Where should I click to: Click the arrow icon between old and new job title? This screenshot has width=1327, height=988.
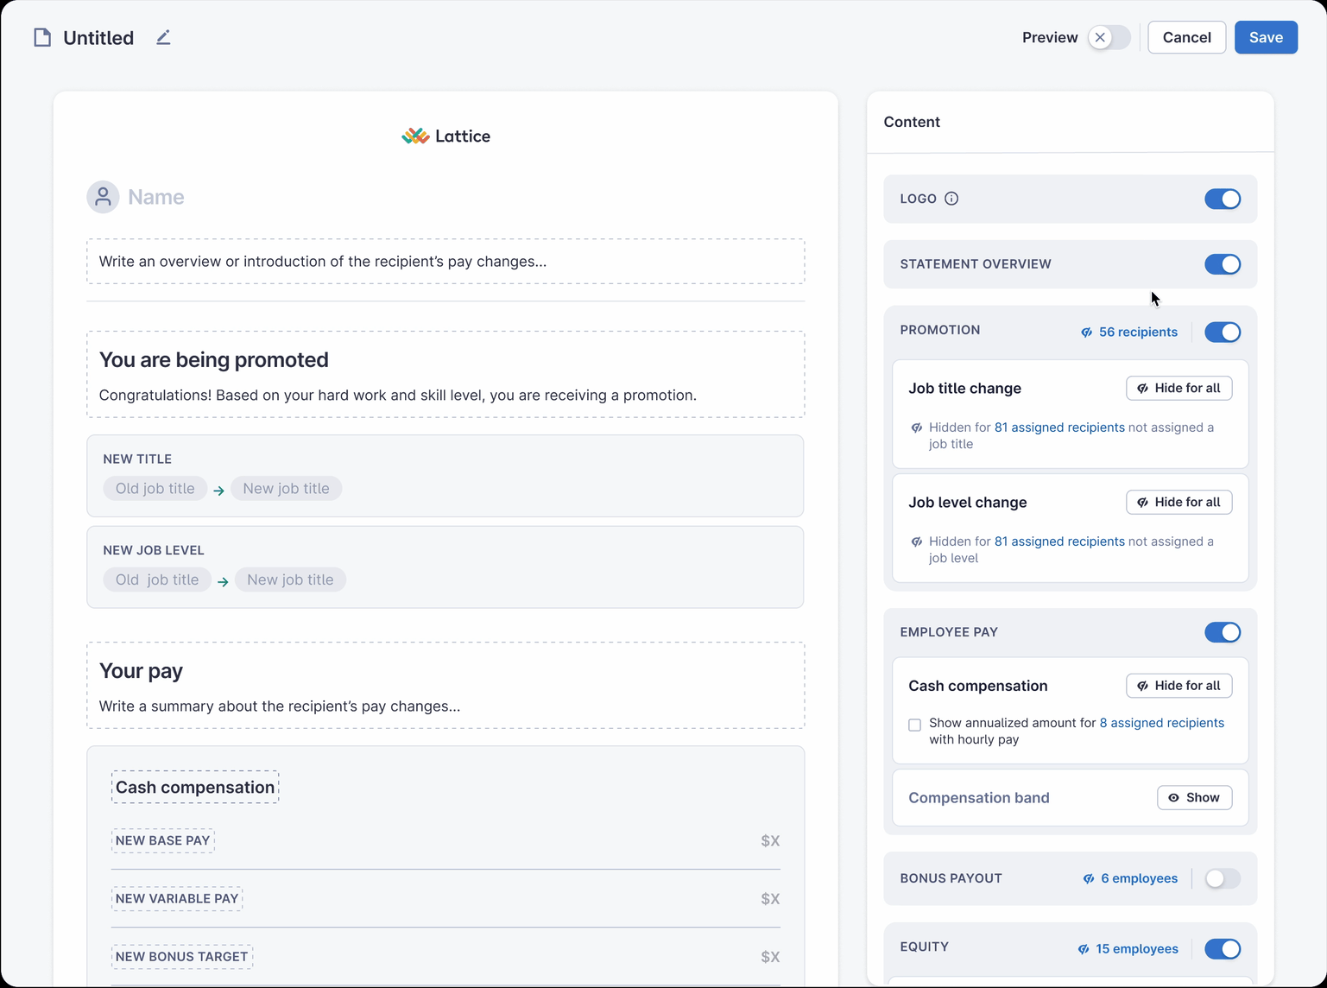[x=218, y=490]
